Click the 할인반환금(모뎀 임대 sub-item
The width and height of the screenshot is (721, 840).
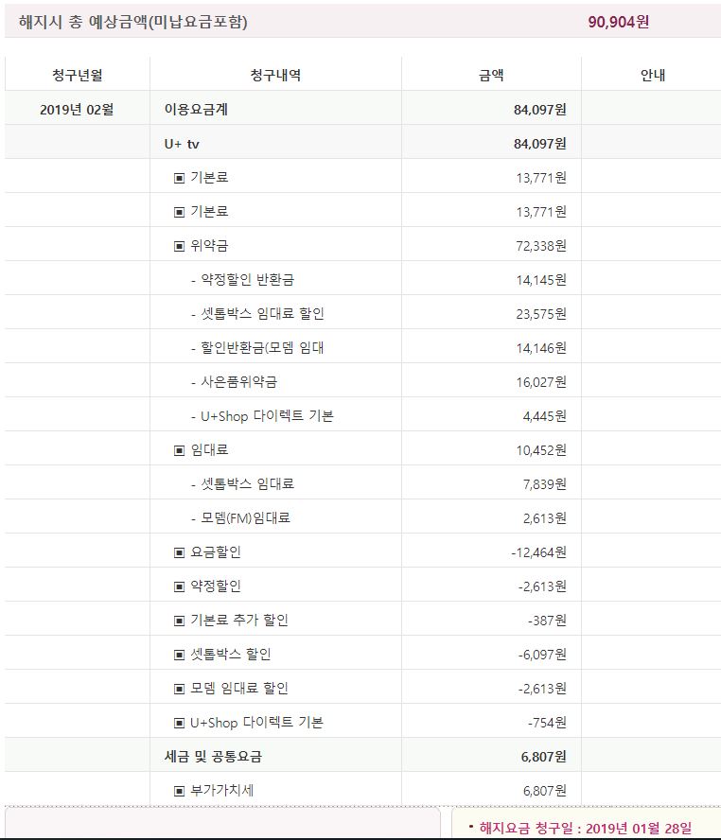[x=262, y=348]
